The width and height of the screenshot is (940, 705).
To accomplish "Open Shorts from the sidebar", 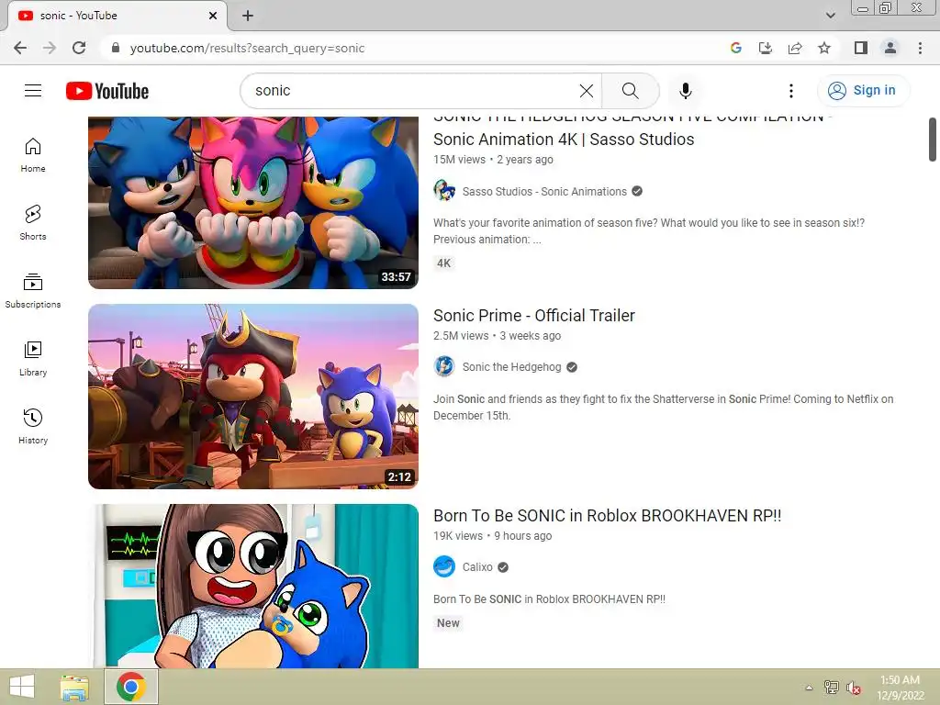I will [33, 223].
